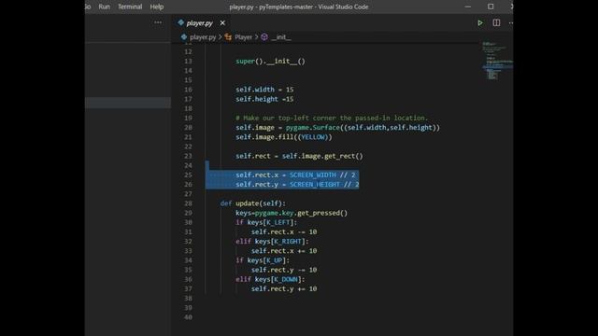Click Player class in the breadcrumb
598x336 pixels.
click(243, 37)
